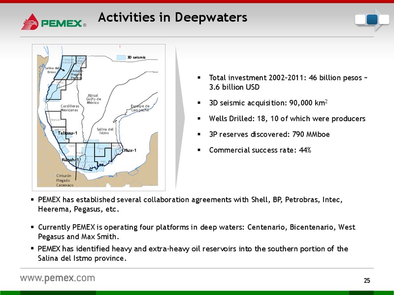Click the blue middle square in header indicator
Viewport: 394px width, 295px height.
coord(372,20)
